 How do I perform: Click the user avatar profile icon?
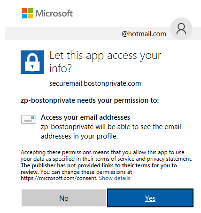pyautogui.click(x=181, y=29)
